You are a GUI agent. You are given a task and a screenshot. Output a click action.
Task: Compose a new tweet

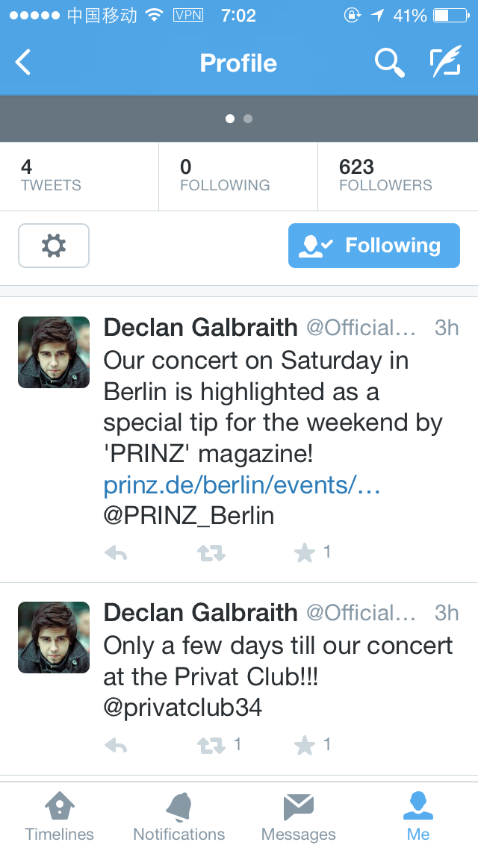[x=445, y=63]
